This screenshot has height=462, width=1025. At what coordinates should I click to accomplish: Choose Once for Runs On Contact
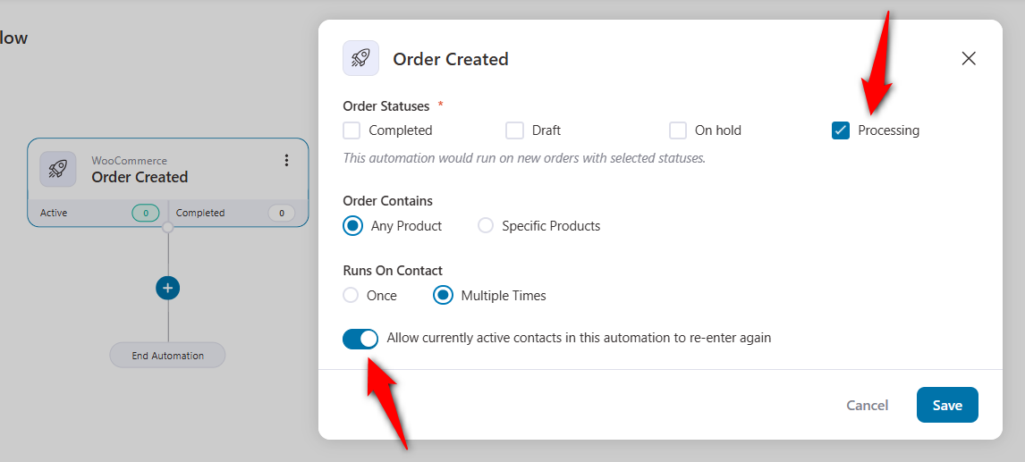point(351,296)
